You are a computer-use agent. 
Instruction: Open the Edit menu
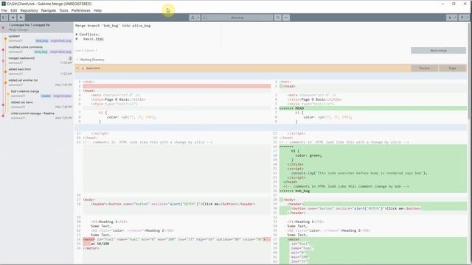coord(14,10)
